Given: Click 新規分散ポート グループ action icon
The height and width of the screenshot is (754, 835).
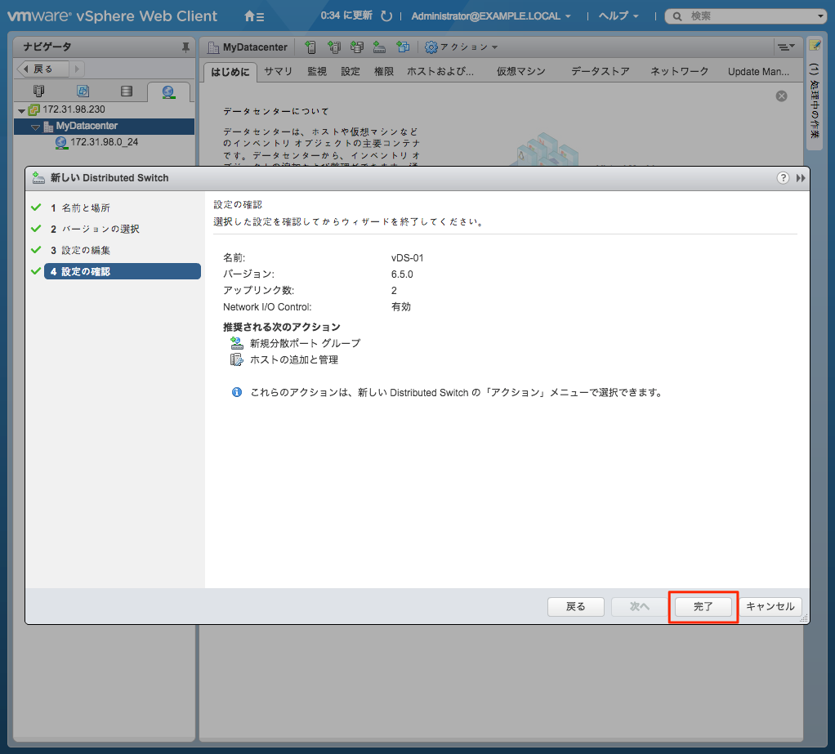Looking at the screenshot, I should [236, 343].
